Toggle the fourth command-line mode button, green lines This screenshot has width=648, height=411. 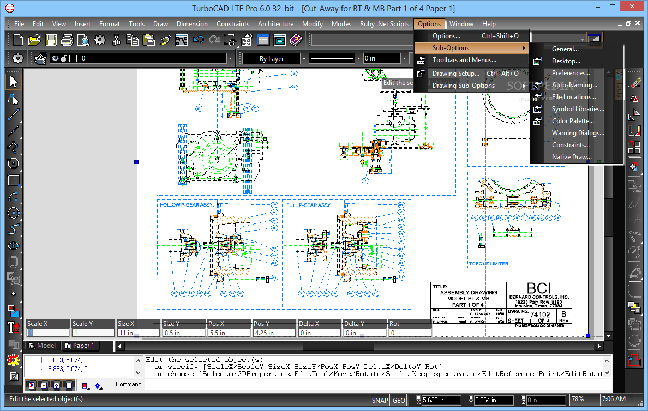click(x=69, y=385)
